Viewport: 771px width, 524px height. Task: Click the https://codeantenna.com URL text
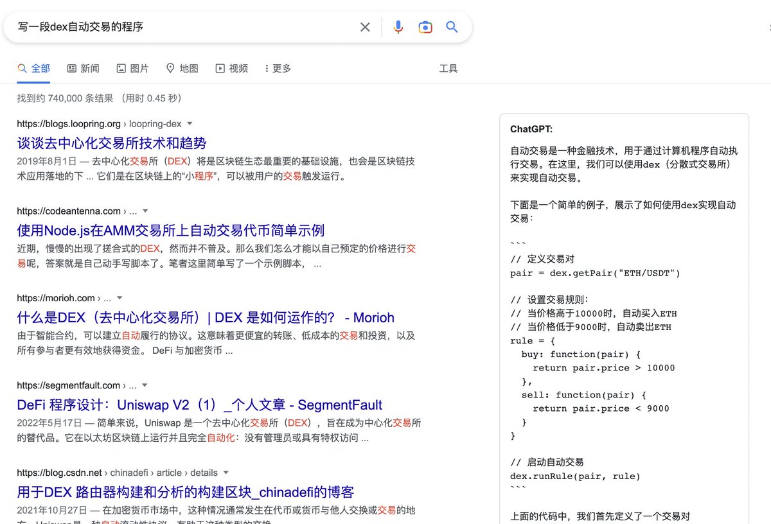point(69,211)
